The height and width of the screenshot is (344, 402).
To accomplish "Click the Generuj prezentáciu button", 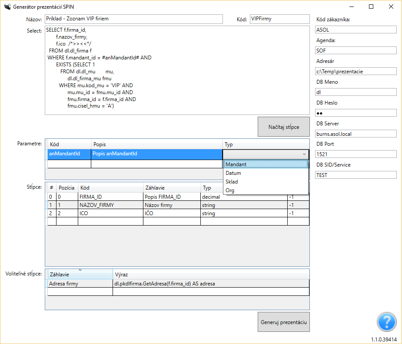I will point(283,322).
